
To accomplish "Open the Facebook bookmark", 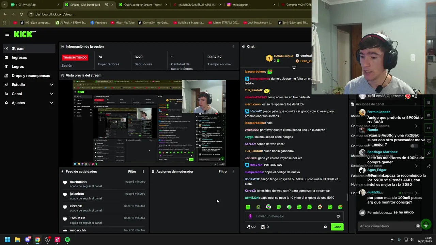I will click(x=98, y=23).
